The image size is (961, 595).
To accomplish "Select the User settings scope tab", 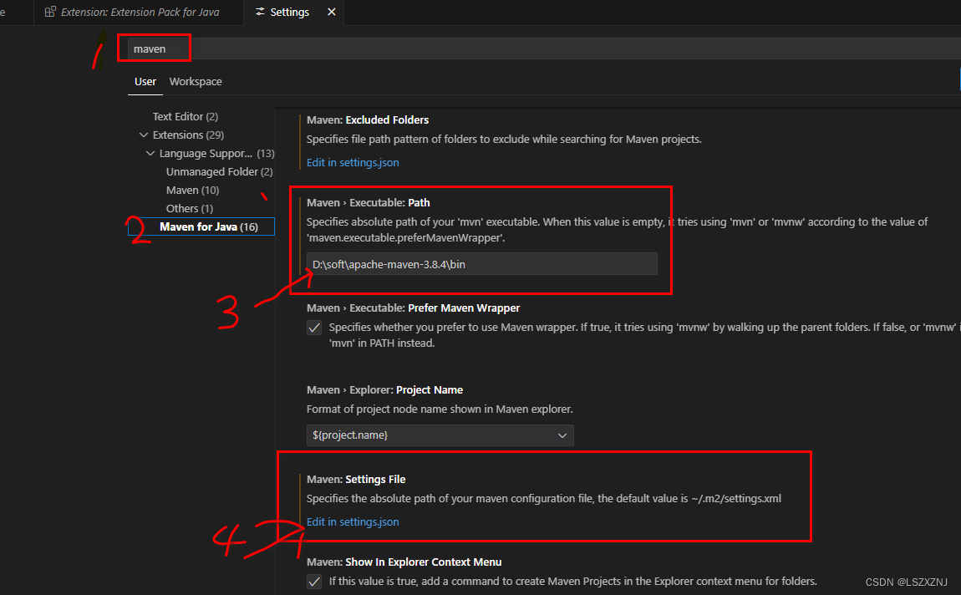I will [x=145, y=82].
